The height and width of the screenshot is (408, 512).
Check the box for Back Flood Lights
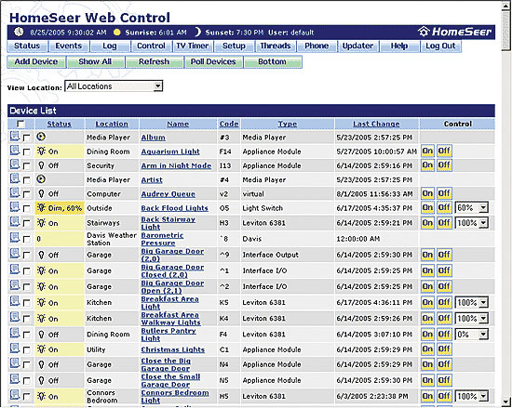pos(26,208)
